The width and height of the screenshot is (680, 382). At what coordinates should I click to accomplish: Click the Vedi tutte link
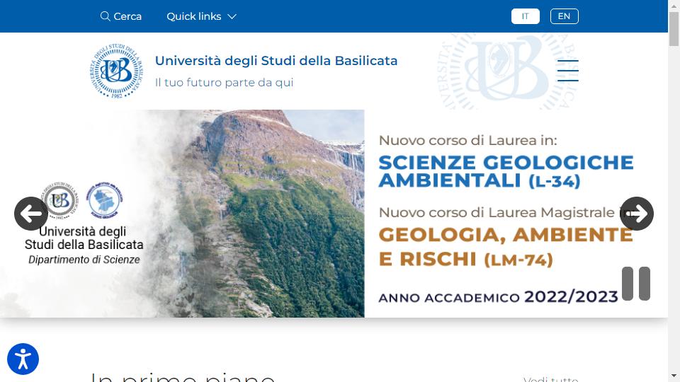coord(551,379)
